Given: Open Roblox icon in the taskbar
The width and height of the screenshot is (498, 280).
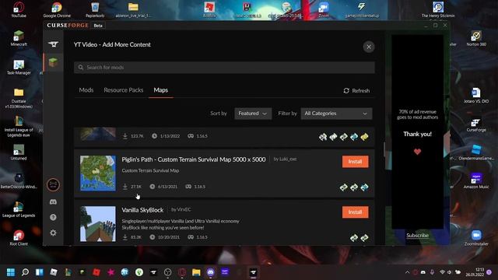Looking at the screenshot, I should point(96,272).
